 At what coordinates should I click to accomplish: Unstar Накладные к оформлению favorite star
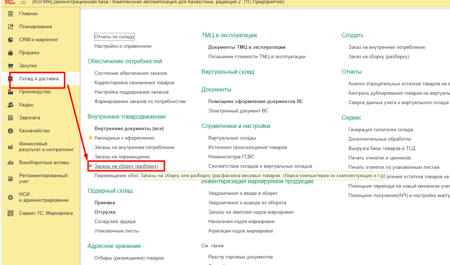[90, 138]
